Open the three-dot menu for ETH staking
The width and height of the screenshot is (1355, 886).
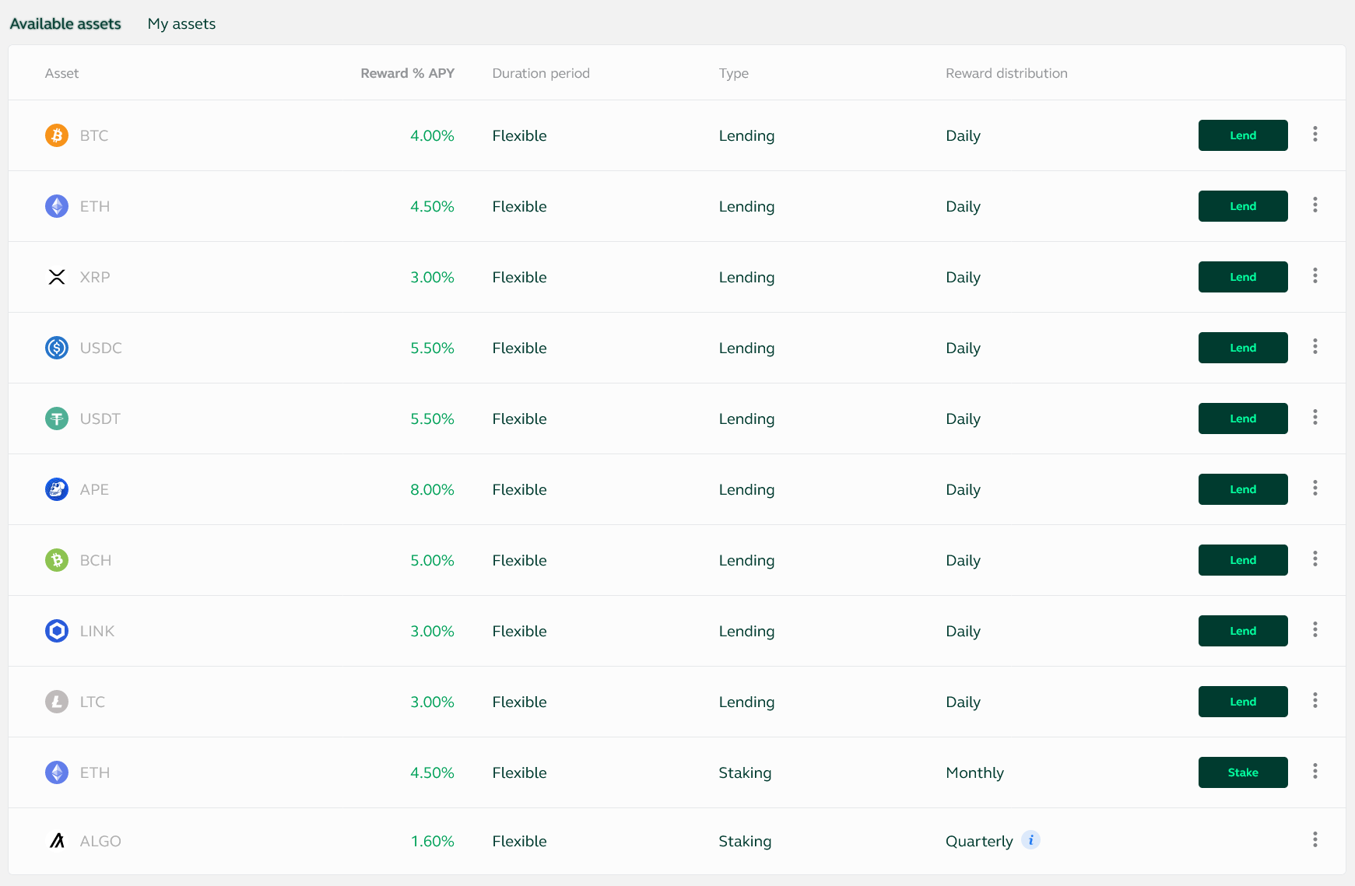pos(1315,771)
